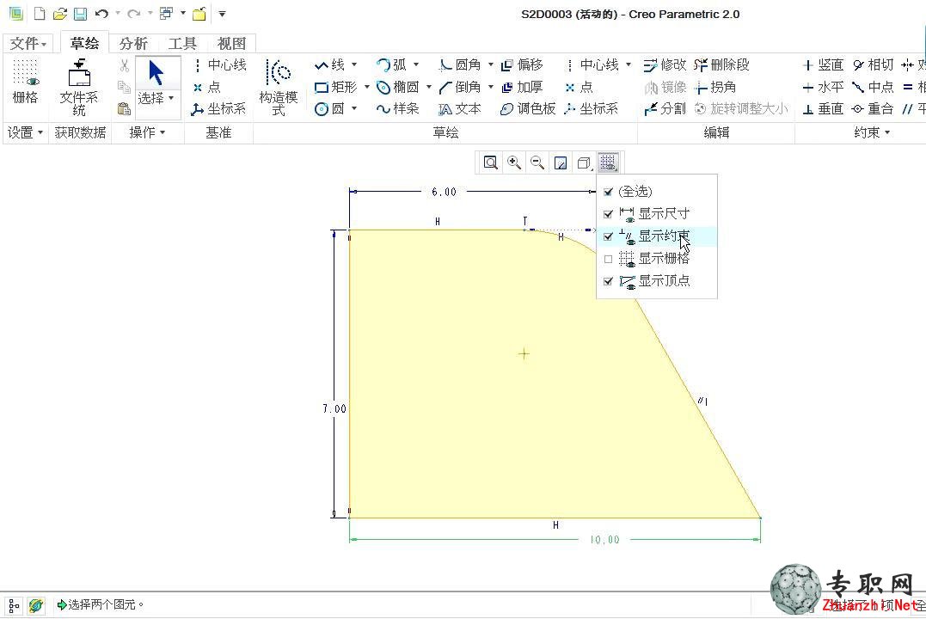
Task: Click the zoom in magnifier icon
Action: pos(514,162)
